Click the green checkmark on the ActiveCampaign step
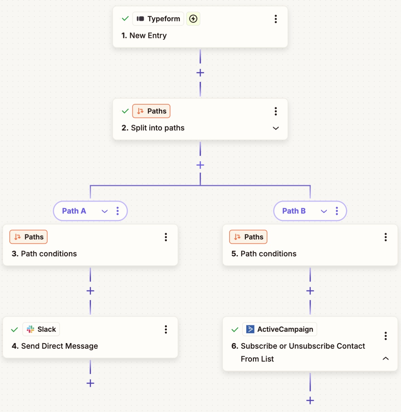401x412 pixels. pyautogui.click(x=234, y=330)
